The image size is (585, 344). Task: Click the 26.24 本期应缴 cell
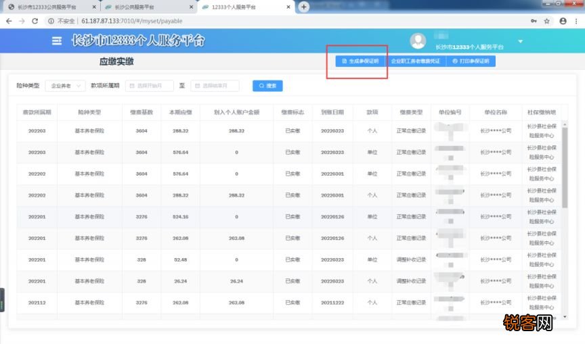click(181, 281)
